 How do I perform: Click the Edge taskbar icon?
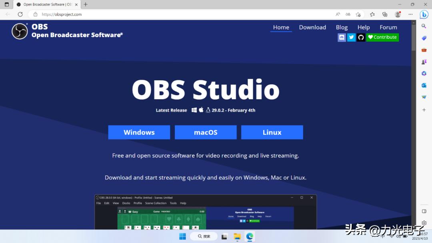tap(250, 236)
